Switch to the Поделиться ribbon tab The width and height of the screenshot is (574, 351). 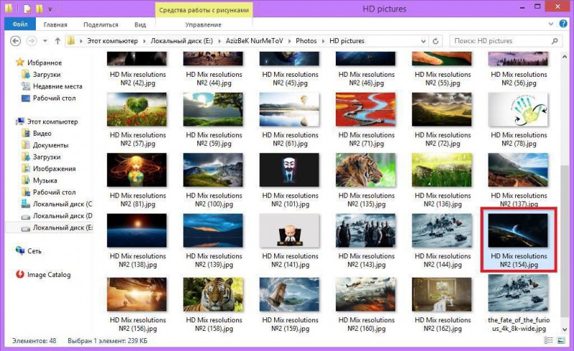coord(100,24)
